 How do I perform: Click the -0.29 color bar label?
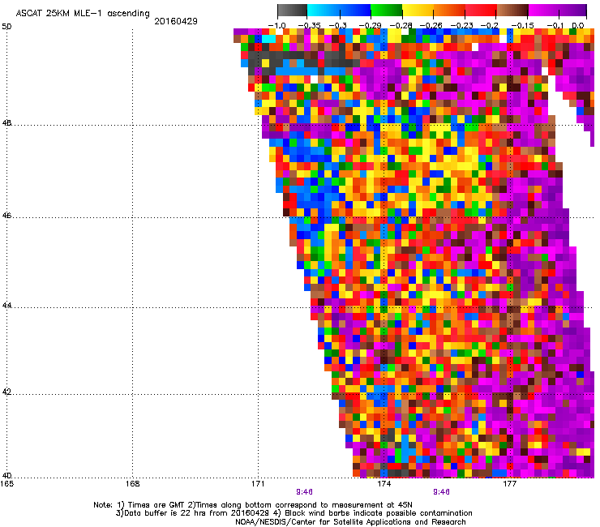[x=370, y=26]
